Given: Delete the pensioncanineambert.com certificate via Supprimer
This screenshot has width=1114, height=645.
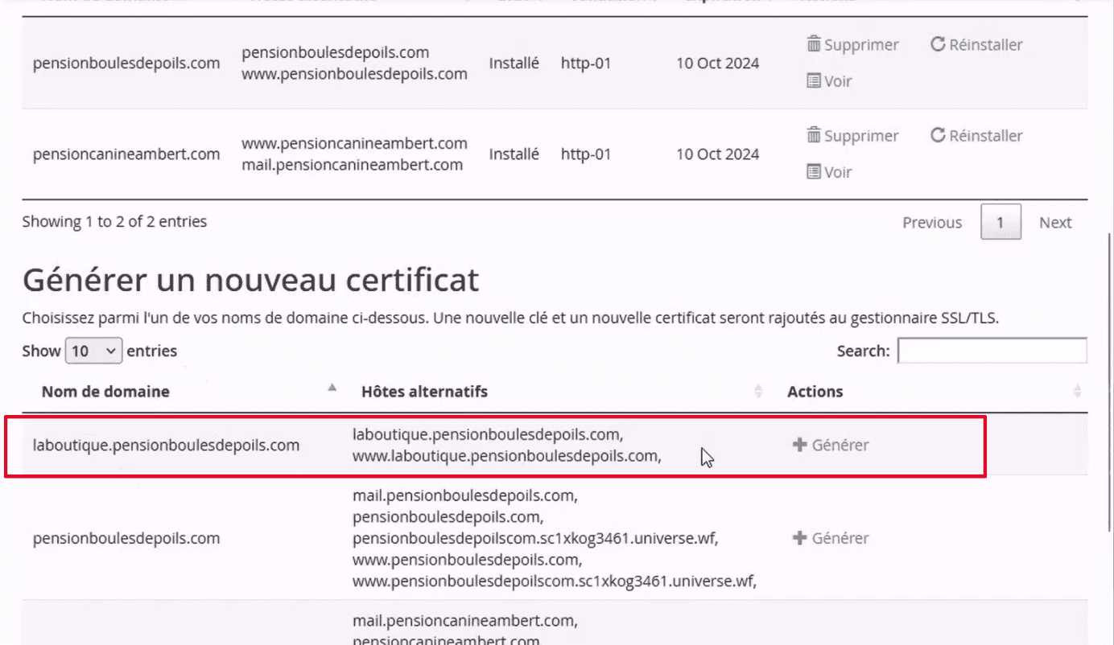Looking at the screenshot, I should pyautogui.click(x=852, y=136).
